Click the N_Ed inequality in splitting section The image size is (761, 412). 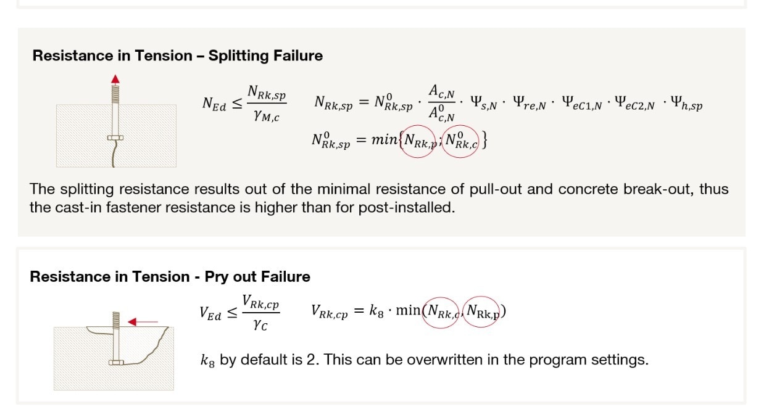pyautogui.click(x=244, y=103)
